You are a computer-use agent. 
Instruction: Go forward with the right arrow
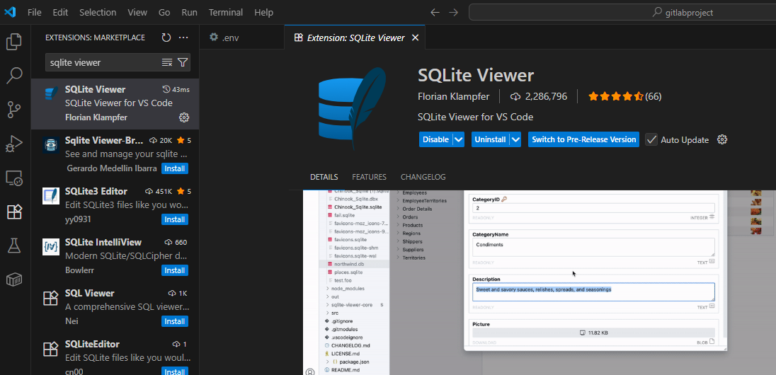453,12
